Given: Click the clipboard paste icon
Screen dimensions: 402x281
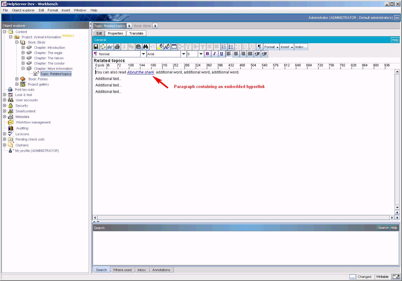Looking at the screenshot, I should coord(139,47).
